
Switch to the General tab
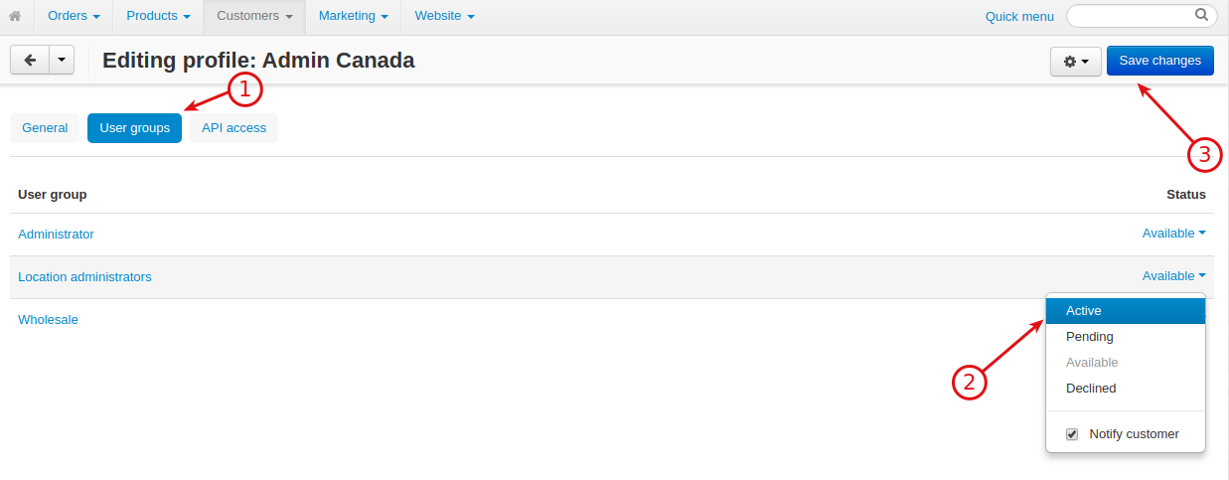tap(45, 128)
